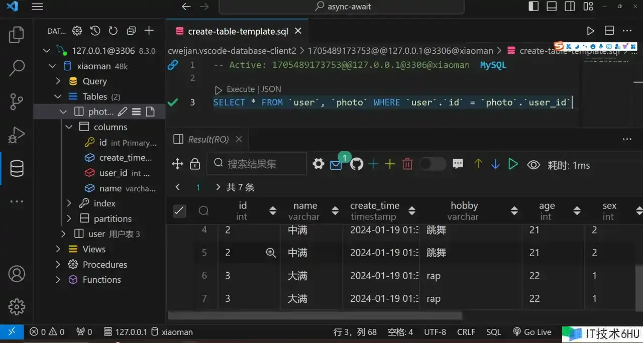The width and height of the screenshot is (643, 343).
Task: Expand the Procedures node
Action: click(x=58, y=265)
